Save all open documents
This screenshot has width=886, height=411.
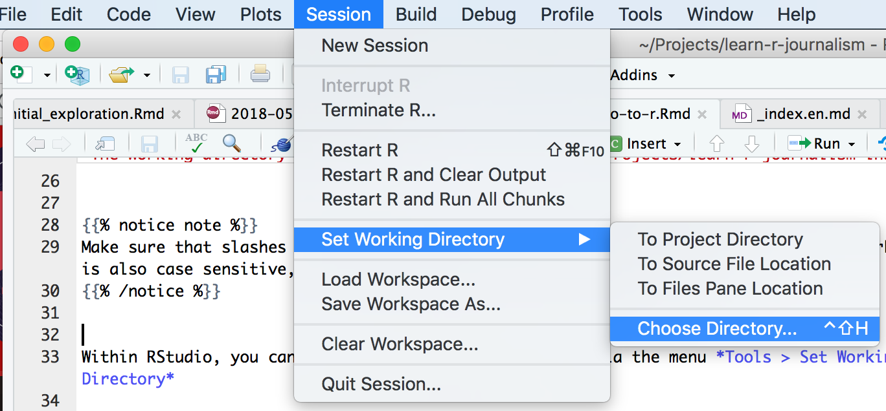tap(216, 75)
